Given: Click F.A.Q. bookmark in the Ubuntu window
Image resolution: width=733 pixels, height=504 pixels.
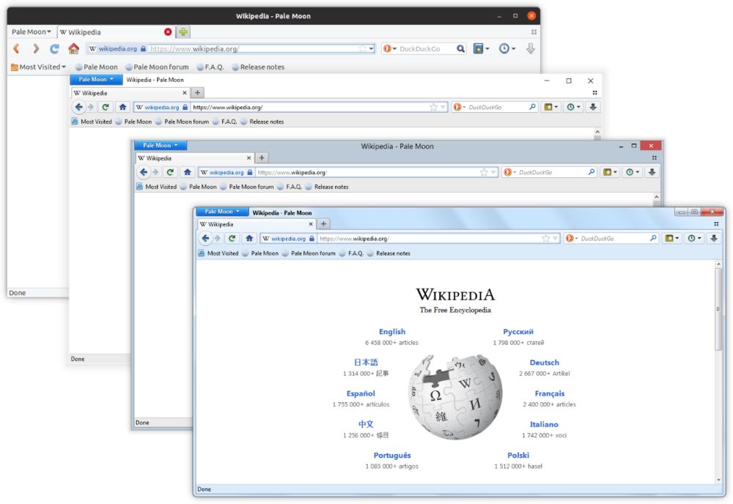Looking at the screenshot, I should click(210, 67).
